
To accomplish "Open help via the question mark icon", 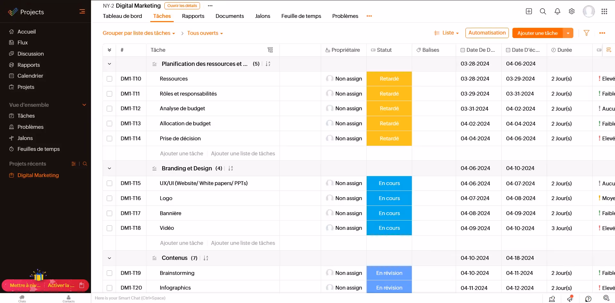I will [588, 299].
